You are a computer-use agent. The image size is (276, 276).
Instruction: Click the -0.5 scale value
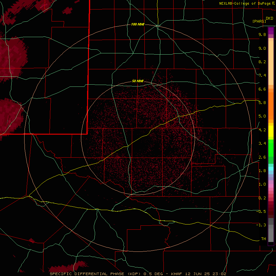[261, 212]
